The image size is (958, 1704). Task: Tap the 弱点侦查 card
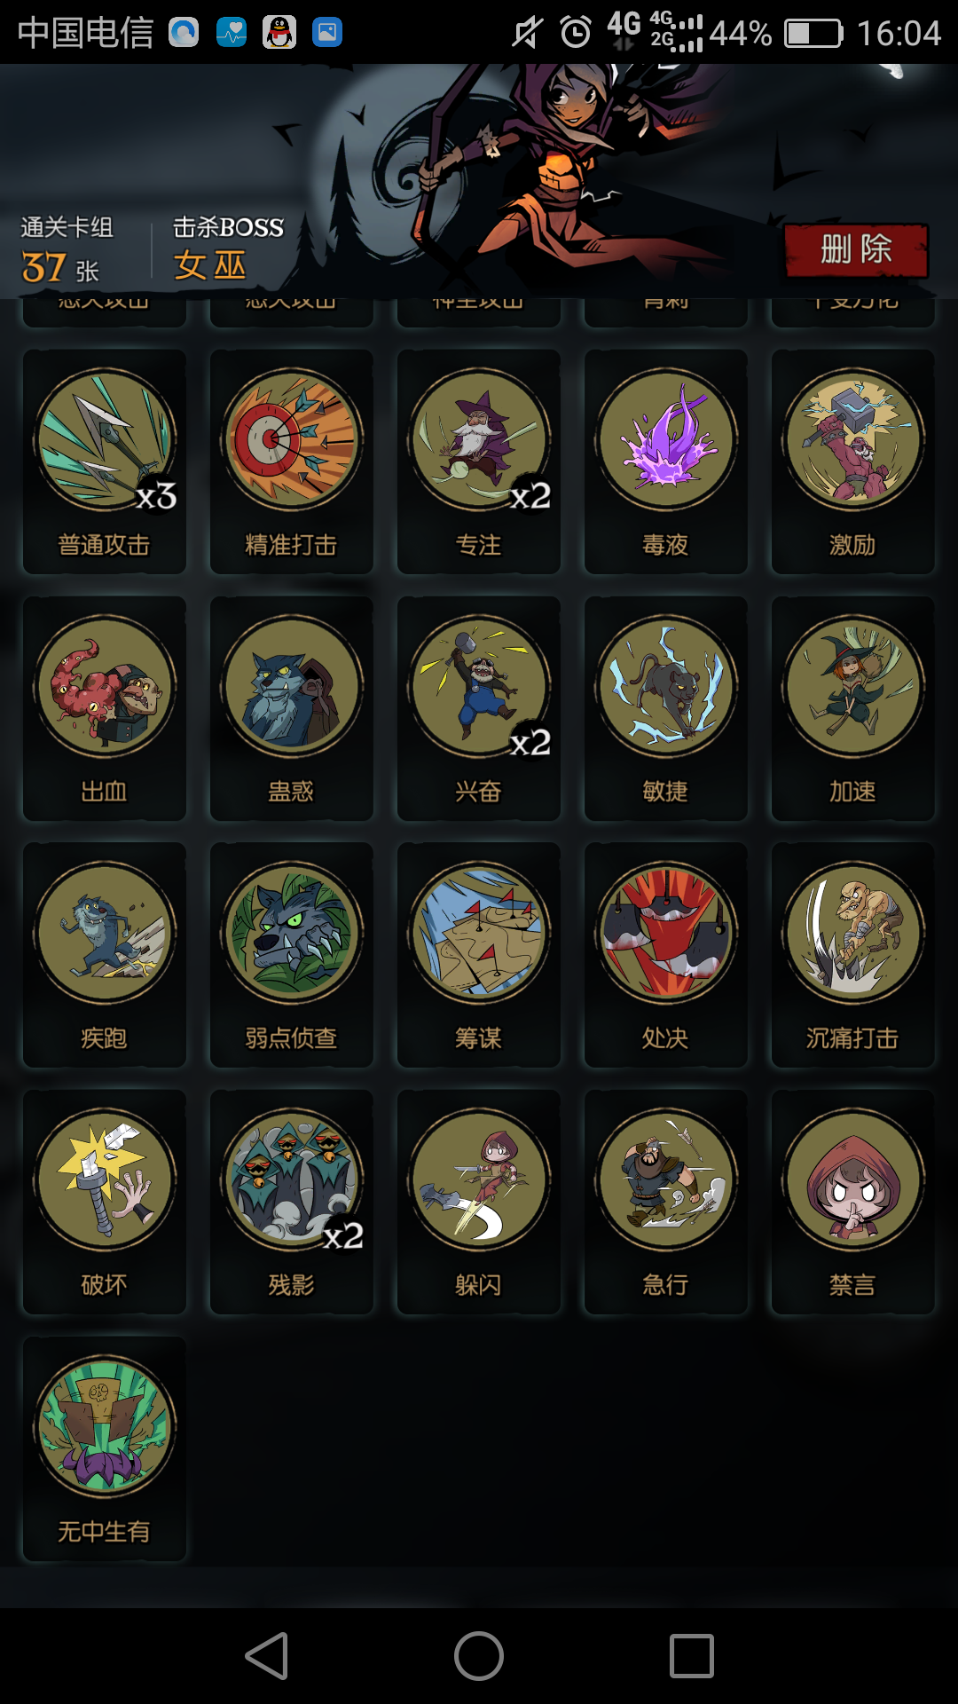[292, 955]
